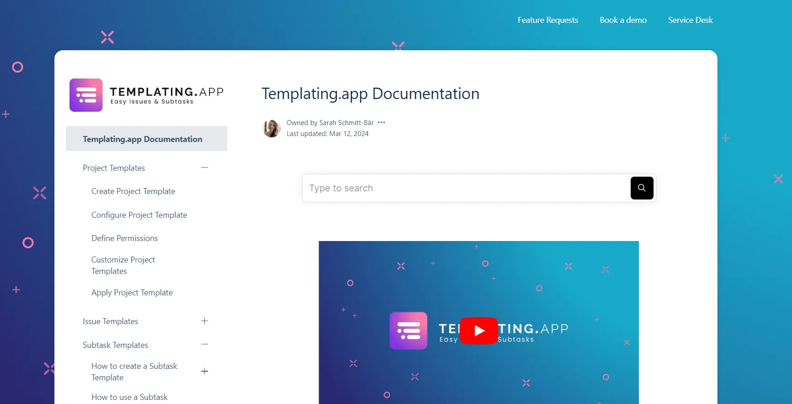Open the three-dots menu next to owner name
The height and width of the screenshot is (404, 792).
click(x=381, y=122)
